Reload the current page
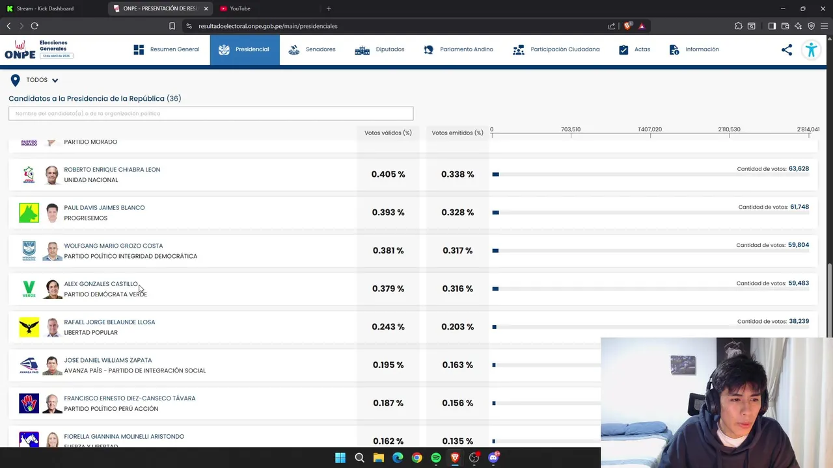The height and width of the screenshot is (468, 833). (34, 26)
